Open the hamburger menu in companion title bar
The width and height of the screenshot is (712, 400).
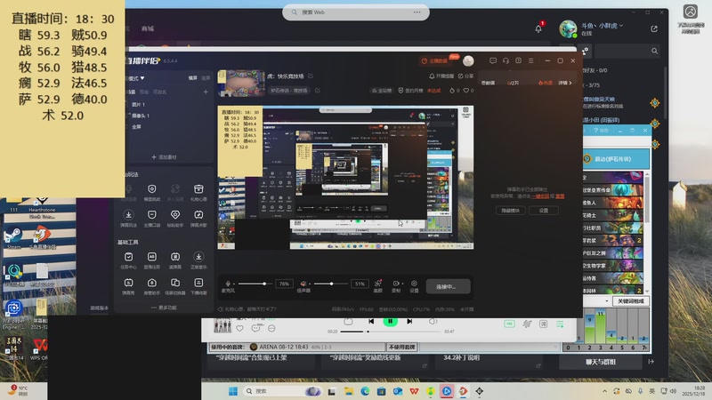(x=530, y=60)
